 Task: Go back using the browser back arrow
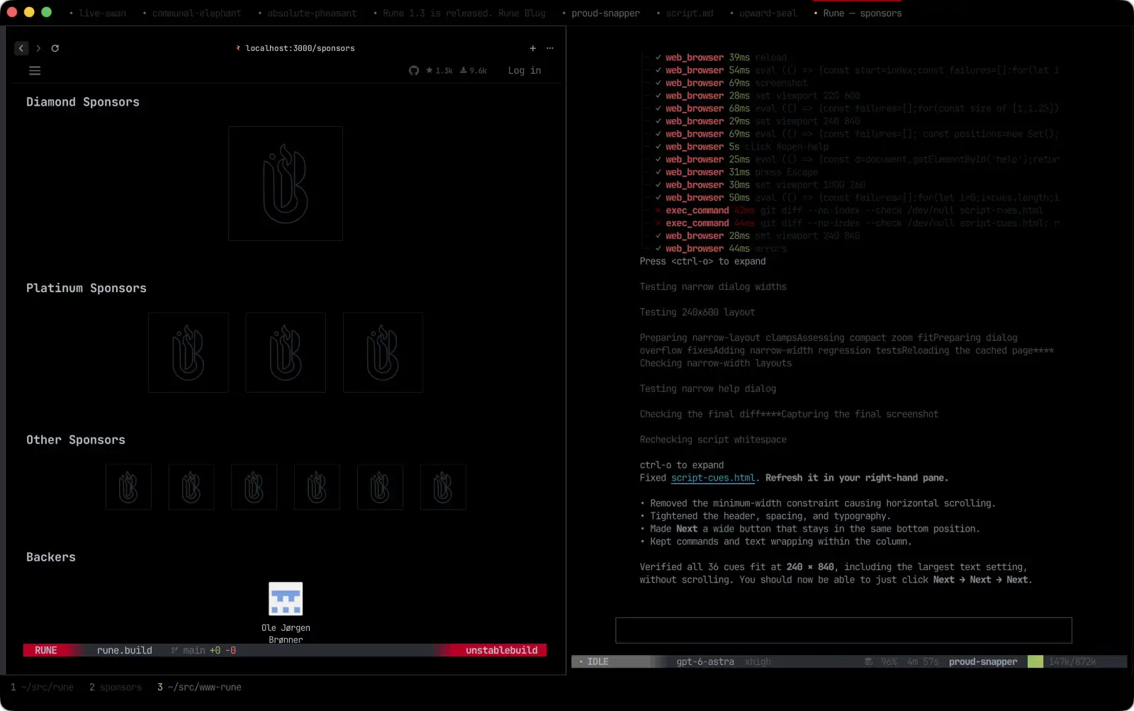click(x=21, y=48)
